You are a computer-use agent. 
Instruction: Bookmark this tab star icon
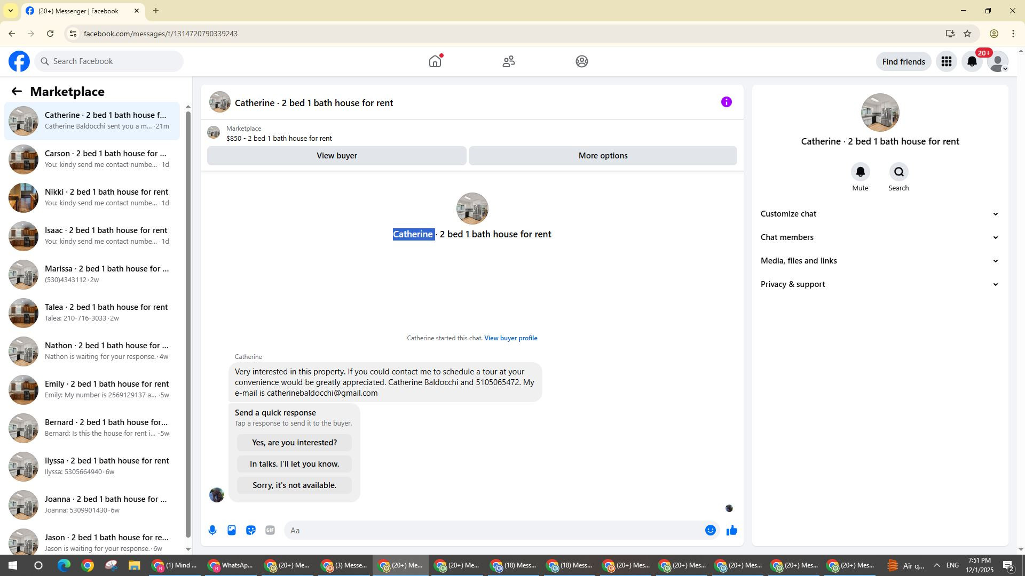click(x=967, y=34)
